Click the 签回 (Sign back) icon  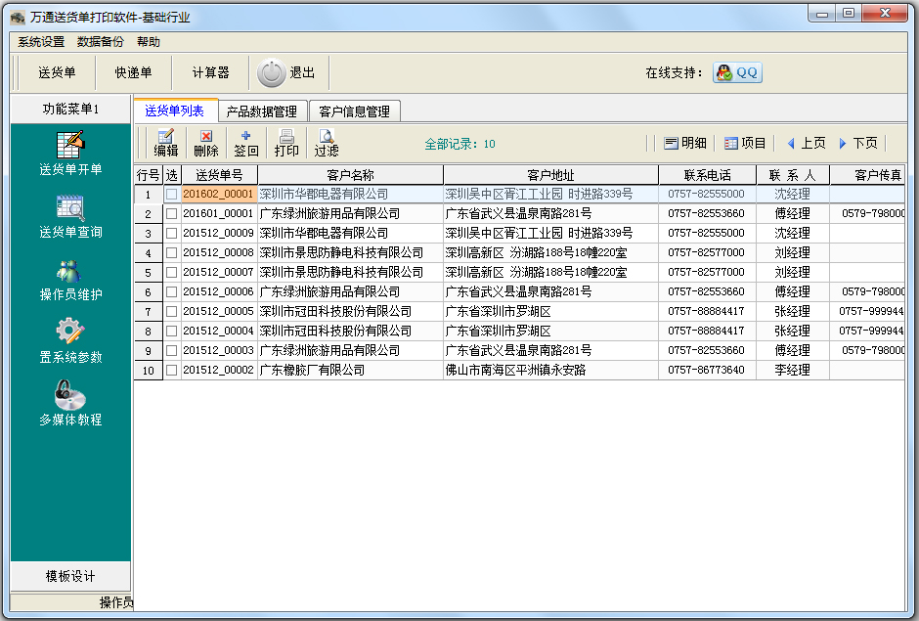pos(246,143)
